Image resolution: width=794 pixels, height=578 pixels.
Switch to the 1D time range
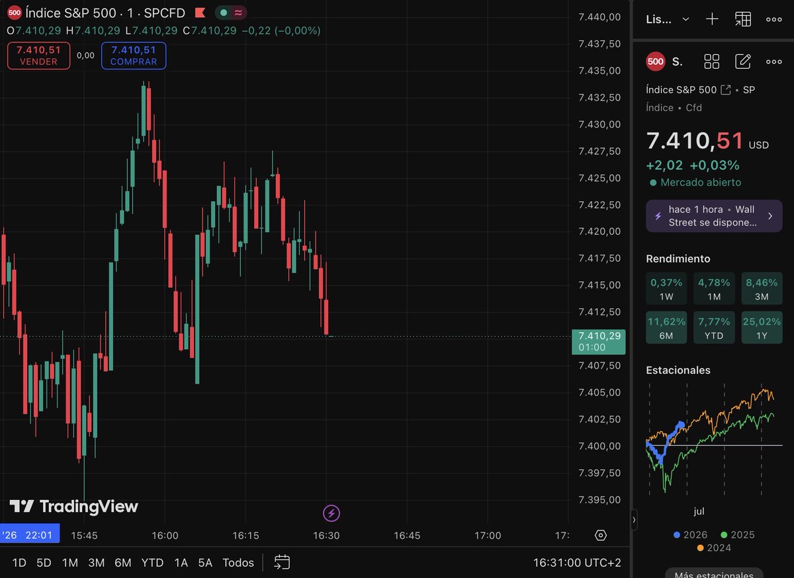coord(19,563)
